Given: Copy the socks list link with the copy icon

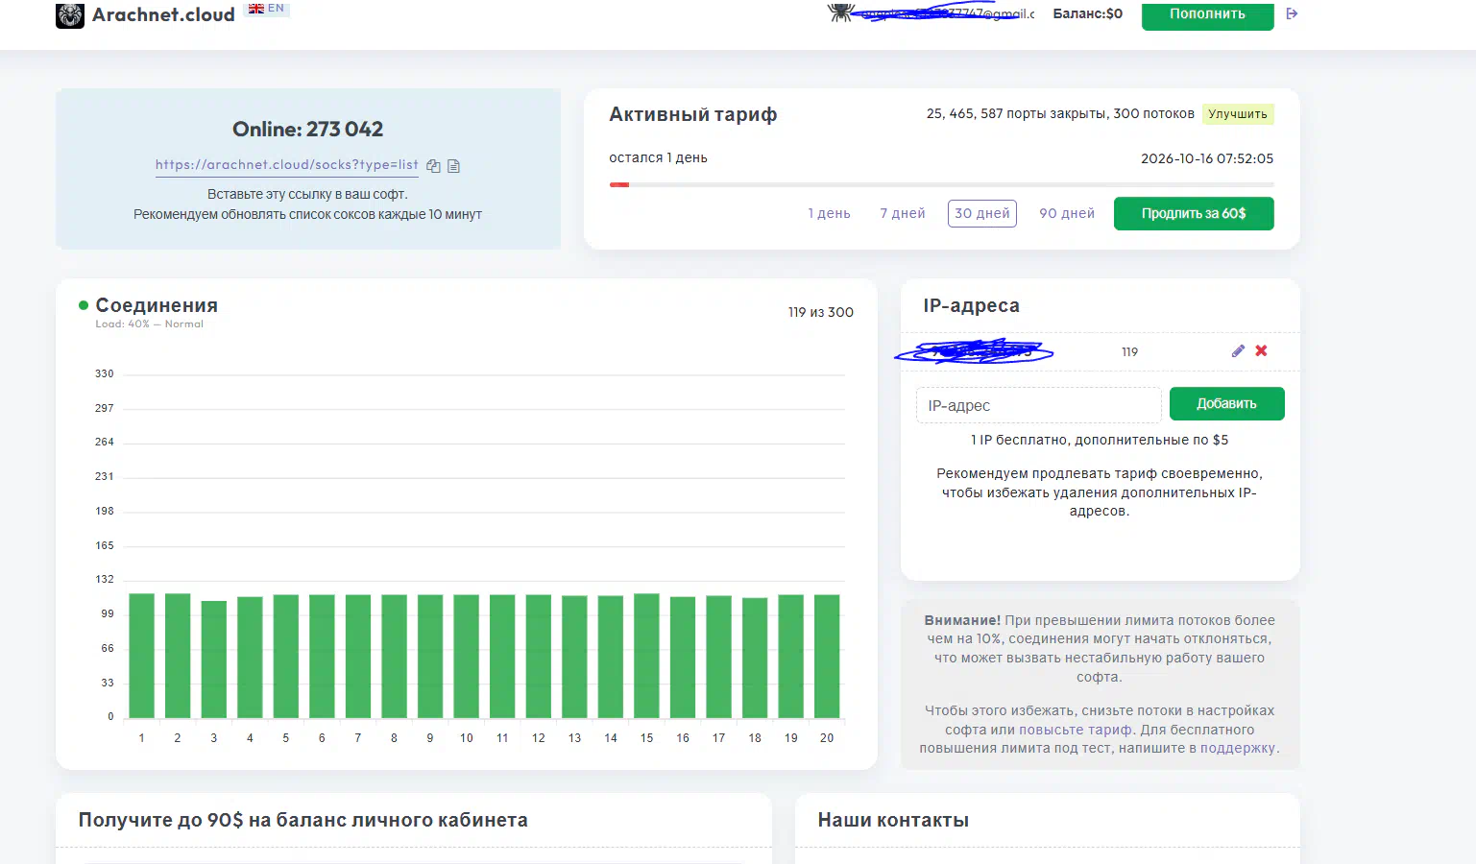Looking at the screenshot, I should (x=433, y=166).
